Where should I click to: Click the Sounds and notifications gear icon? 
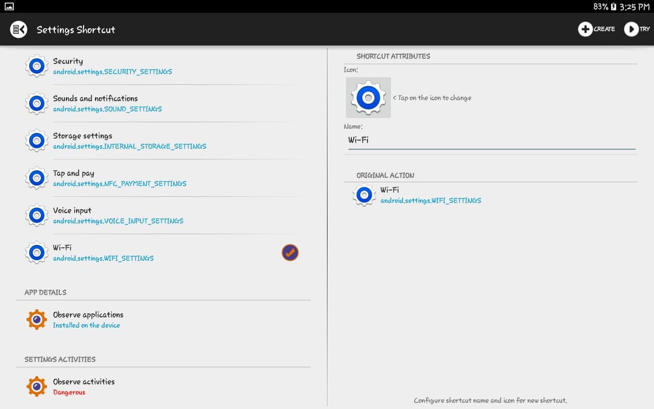click(37, 103)
